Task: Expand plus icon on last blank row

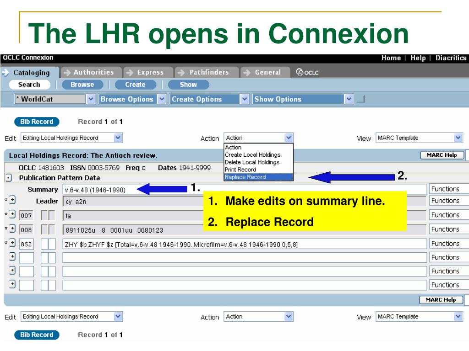Action: click(x=12, y=284)
